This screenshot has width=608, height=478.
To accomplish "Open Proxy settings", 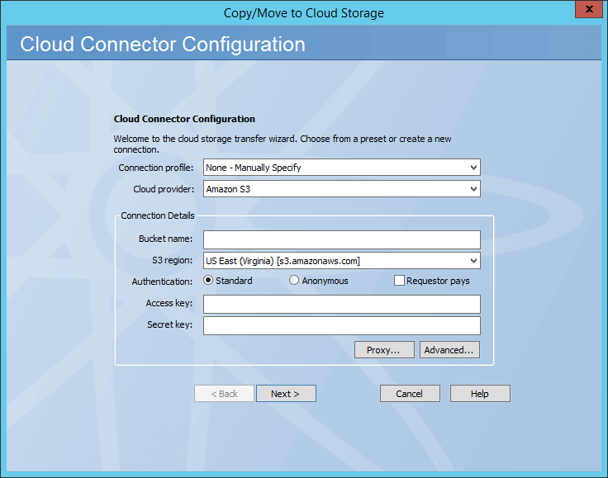I will 383,350.
